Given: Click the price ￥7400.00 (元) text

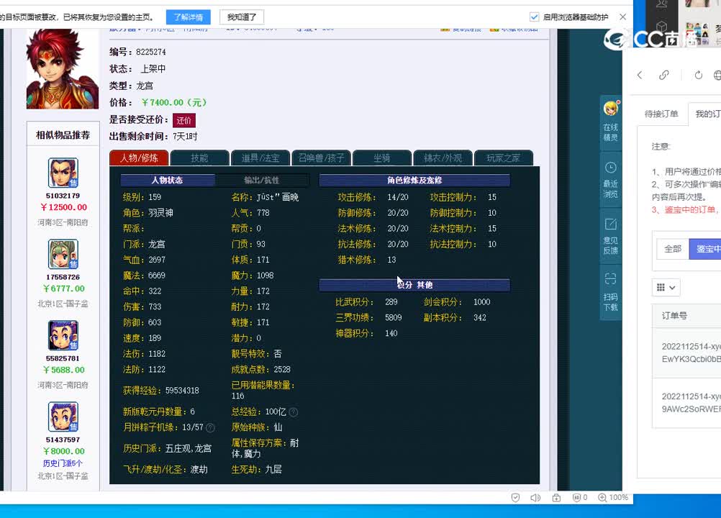Looking at the screenshot, I should [175, 102].
